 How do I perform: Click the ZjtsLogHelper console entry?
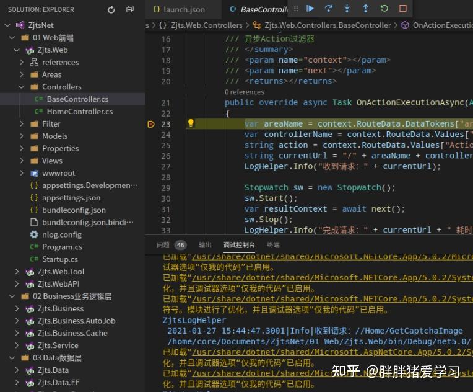194,321
